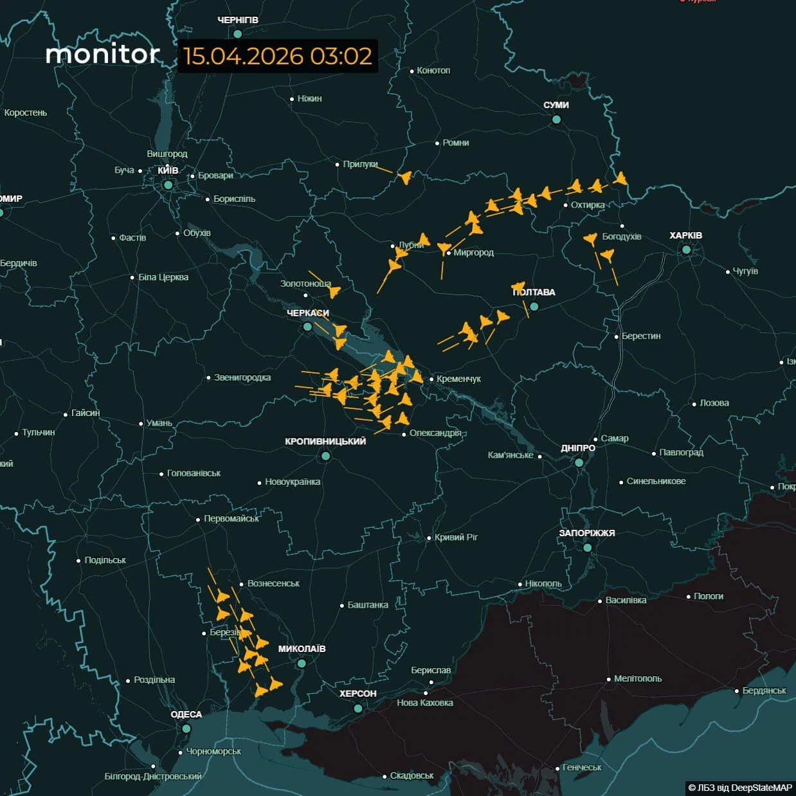Click the easternmost drone icon on Sumy border
The width and height of the screenshot is (796, 796).
(620, 179)
